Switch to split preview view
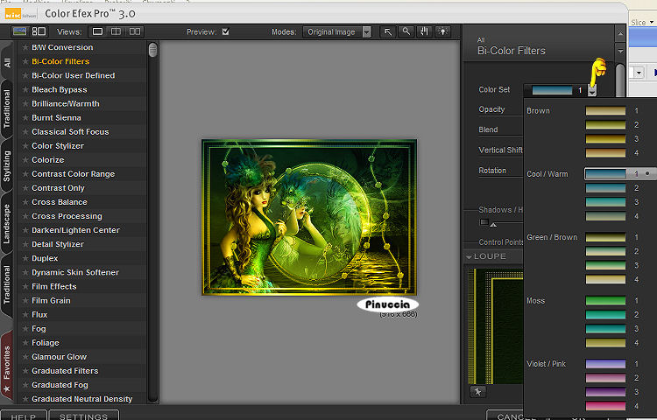Image resolution: width=657 pixels, height=420 pixels. pos(117,31)
